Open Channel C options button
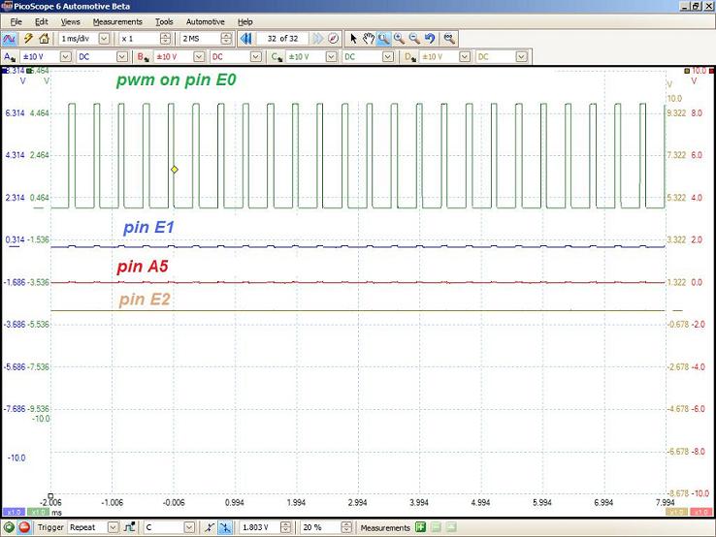 coord(276,57)
